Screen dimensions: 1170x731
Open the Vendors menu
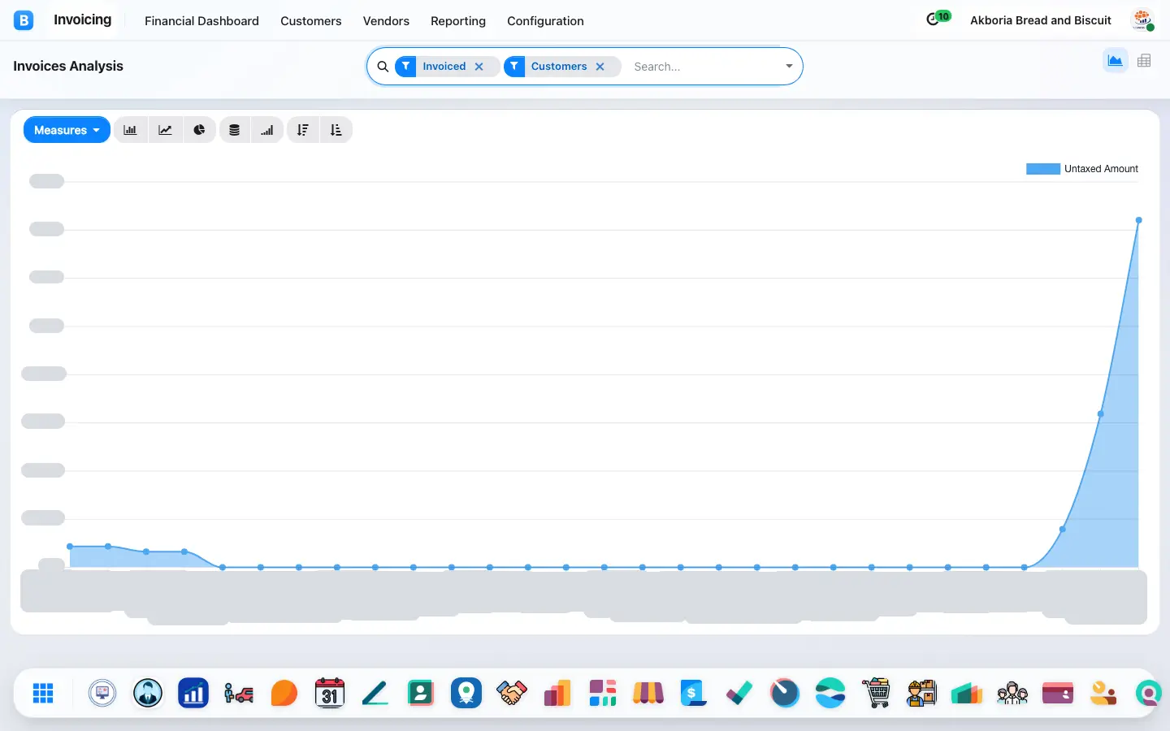pyautogui.click(x=386, y=21)
